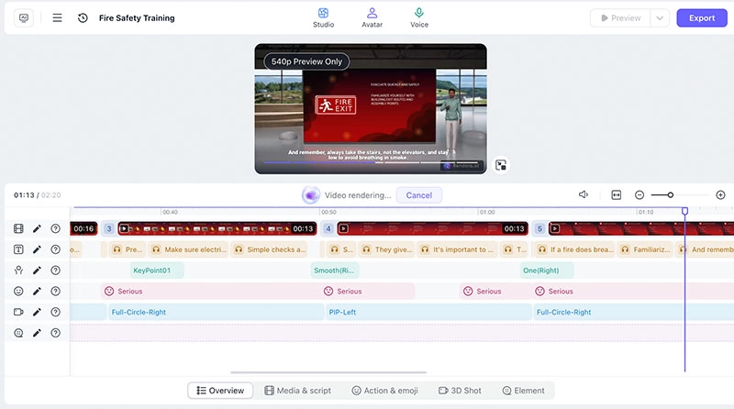Open version history clock icon
Viewport: 734px width, 409px height.
click(83, 17)
